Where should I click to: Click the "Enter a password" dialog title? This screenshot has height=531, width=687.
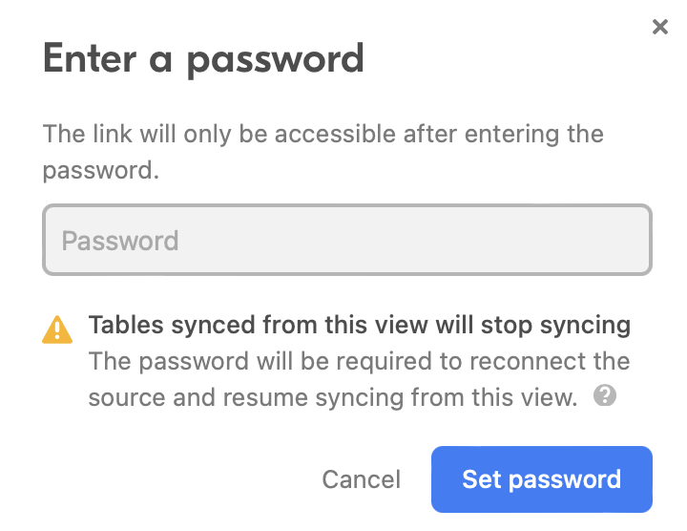pyautogui.click(x=203, y=59)
